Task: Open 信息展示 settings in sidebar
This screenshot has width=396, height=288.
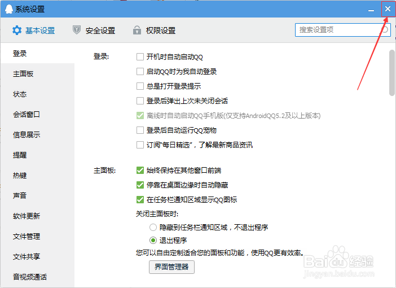Action: coord(37,135)
